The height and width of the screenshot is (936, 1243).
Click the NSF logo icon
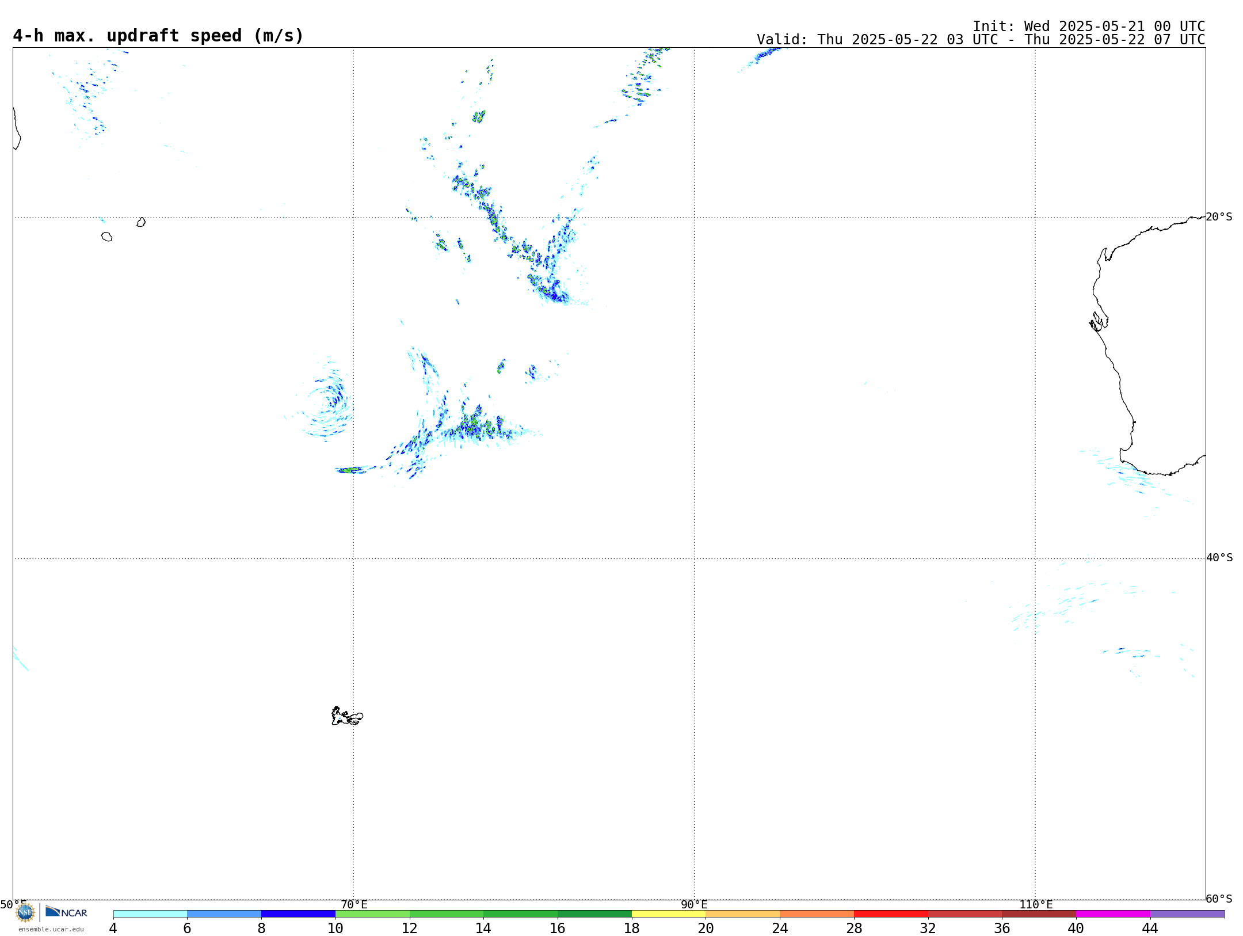tap(25, 913)
